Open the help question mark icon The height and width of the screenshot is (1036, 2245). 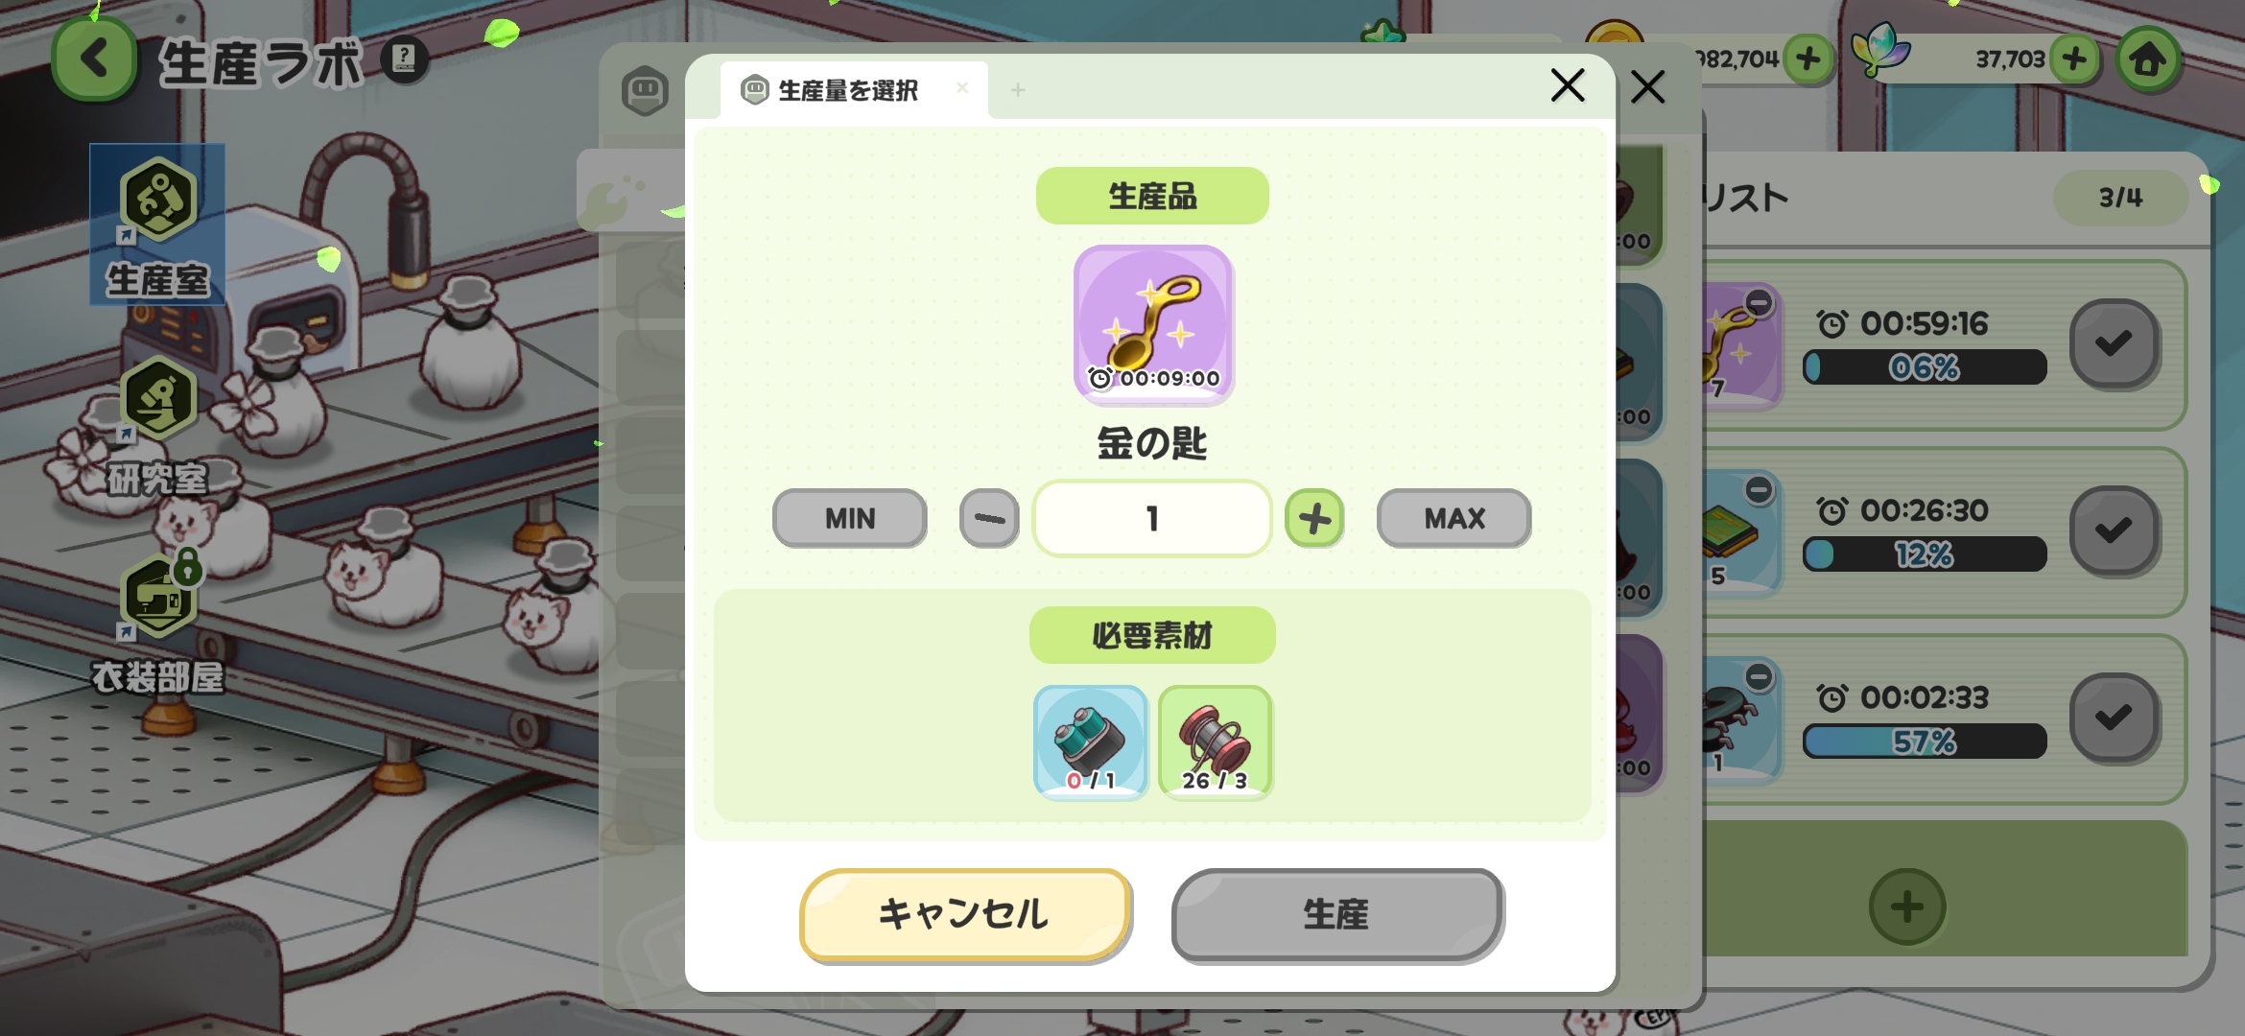point(404,59)
